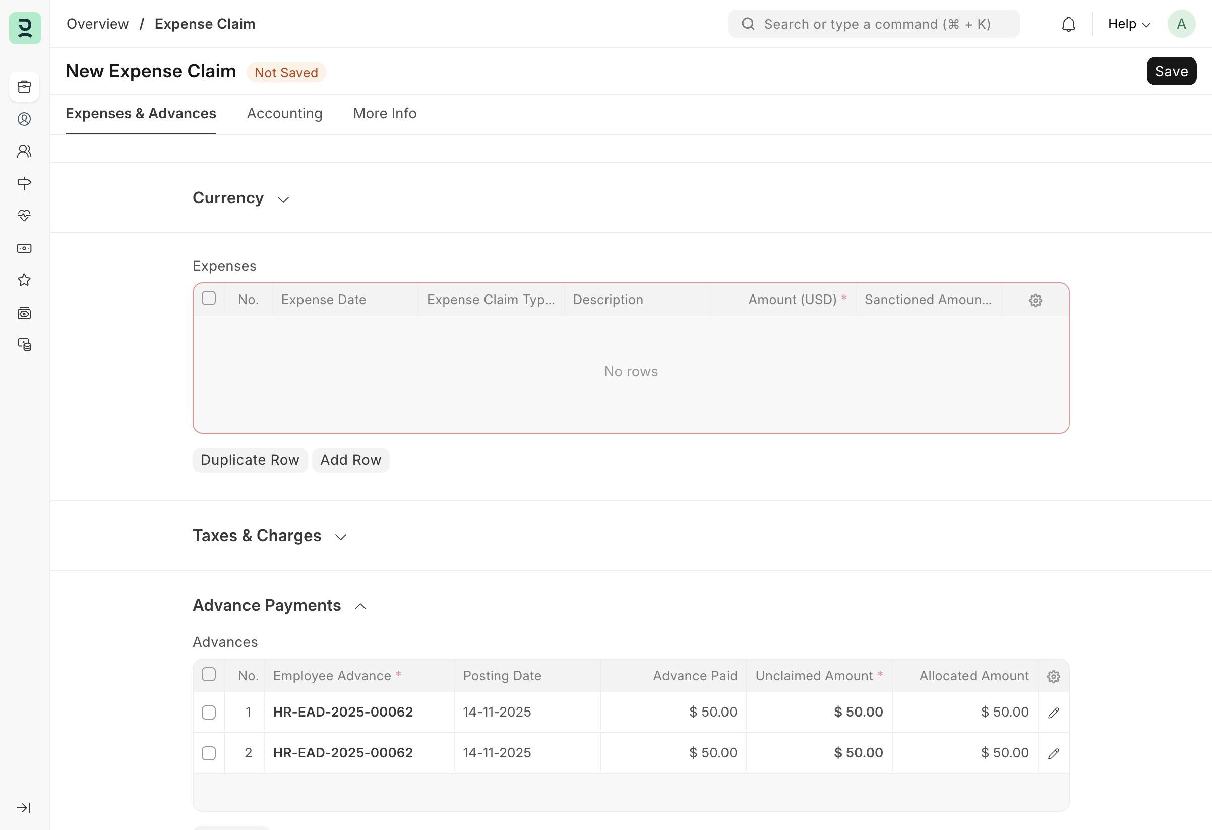Select all rows in the Expenses table

pyautogui.click(x=209, y=299)
